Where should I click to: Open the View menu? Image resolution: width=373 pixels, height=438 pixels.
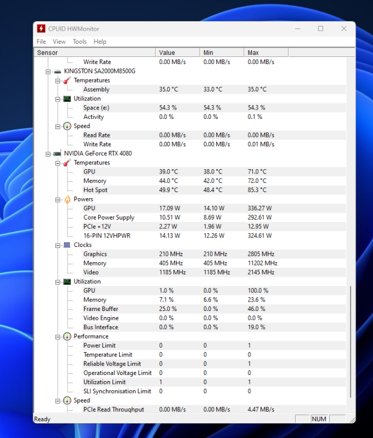pos(59,42)
